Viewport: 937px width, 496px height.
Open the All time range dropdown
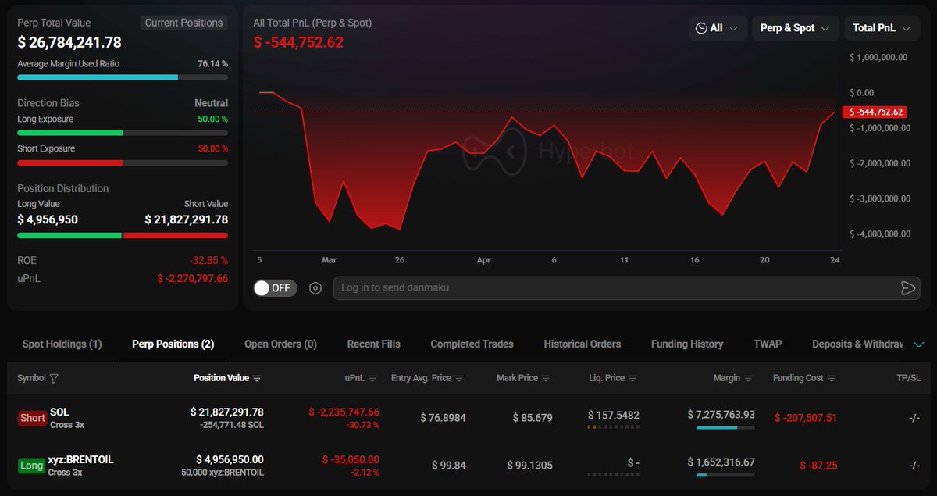[x=717, y=28]
